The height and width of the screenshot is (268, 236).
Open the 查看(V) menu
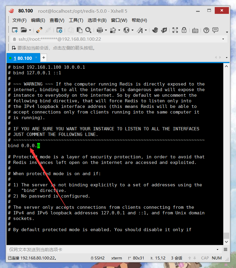[57, 20]
